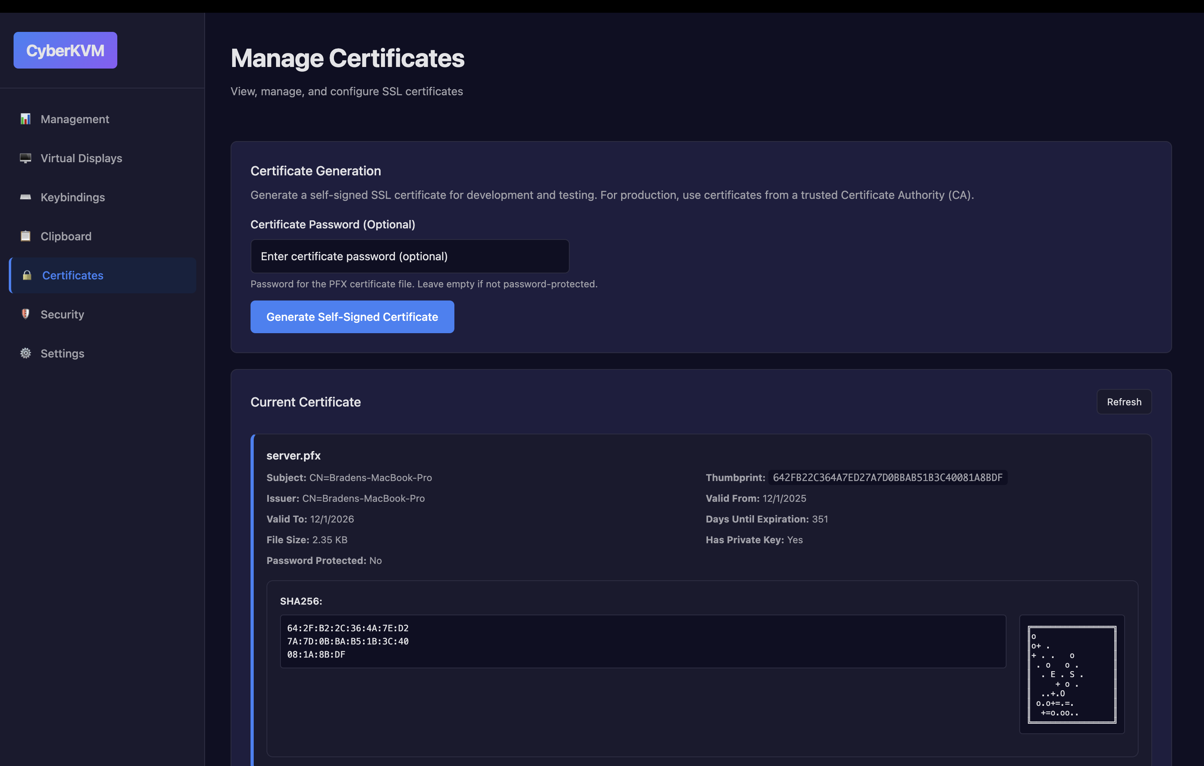Open Clipboard via the clipboard icon
The width and height of the screenshot is (1204, 766).
tap(26, 236)
